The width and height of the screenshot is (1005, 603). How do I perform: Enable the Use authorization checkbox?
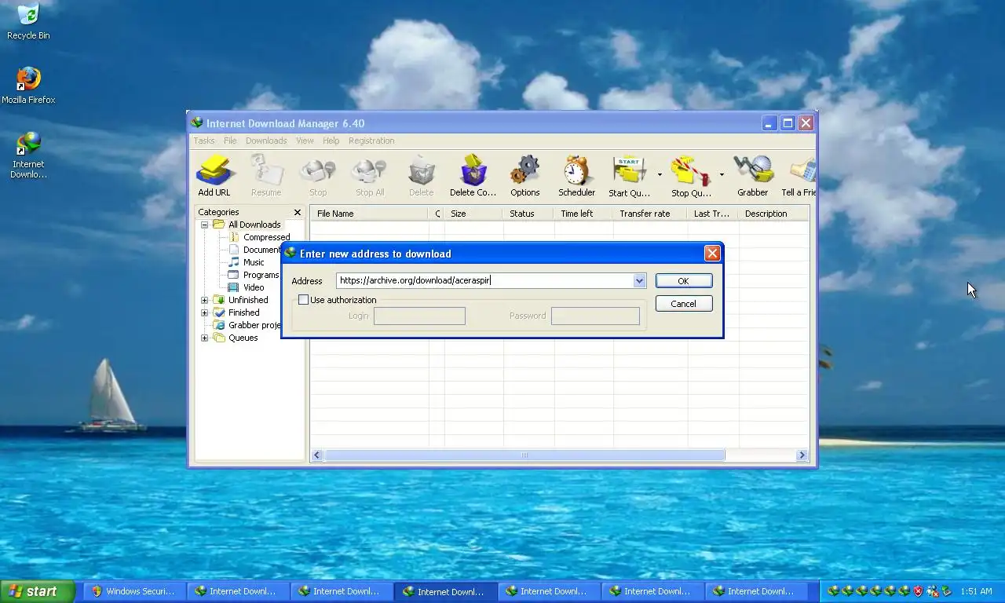pyautogui.click(x=303, y=300)
